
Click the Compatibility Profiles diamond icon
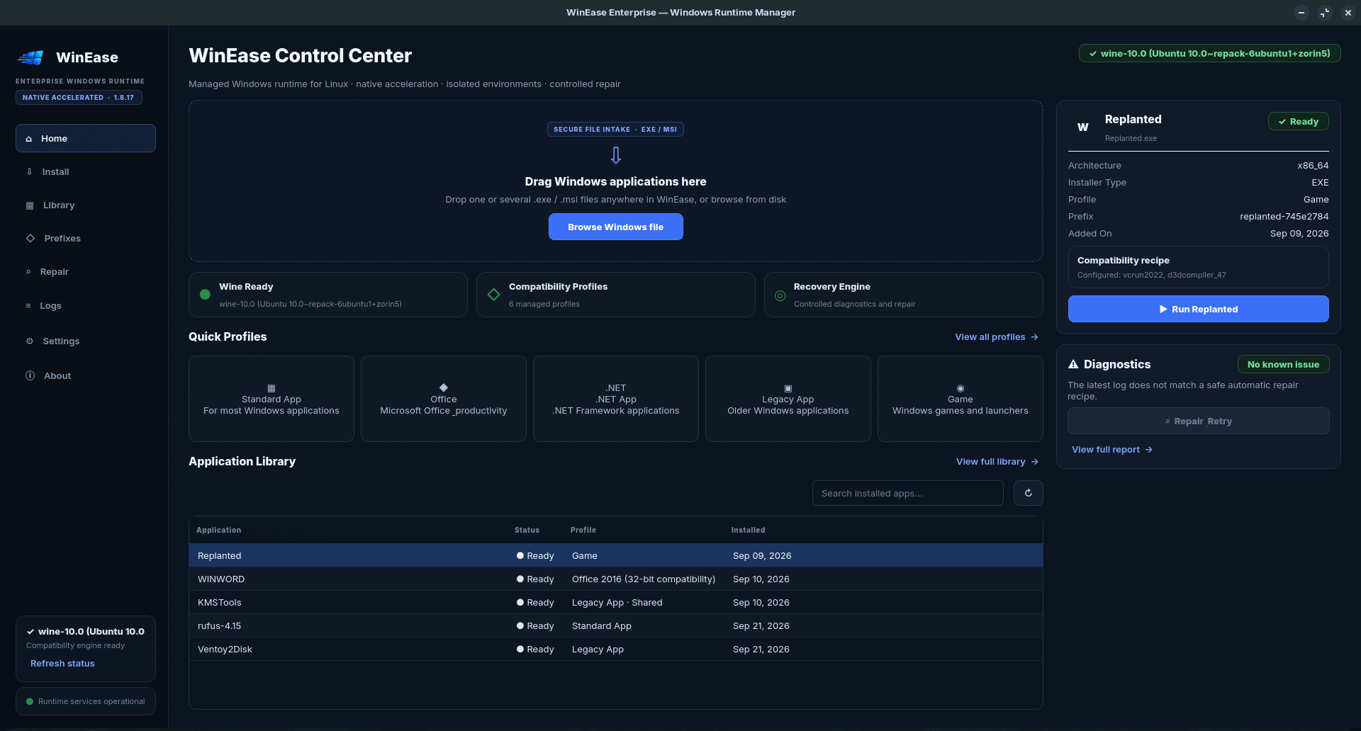tap(494, 295)
